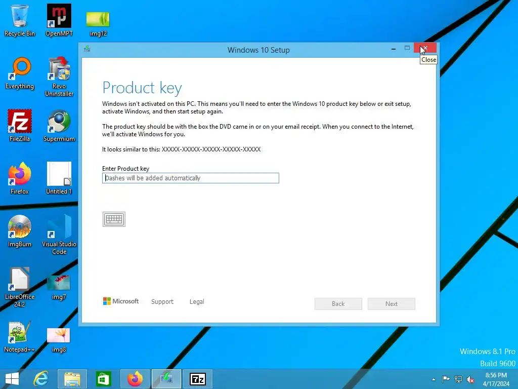
Task: Select the img12 desktop file
Action: coord(98,24)
